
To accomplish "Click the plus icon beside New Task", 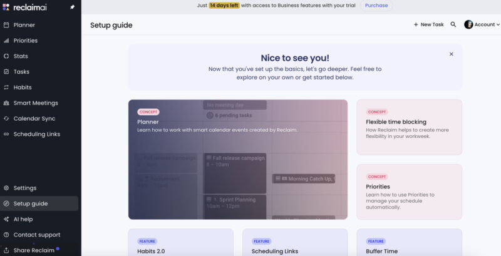I will (416, 24).
